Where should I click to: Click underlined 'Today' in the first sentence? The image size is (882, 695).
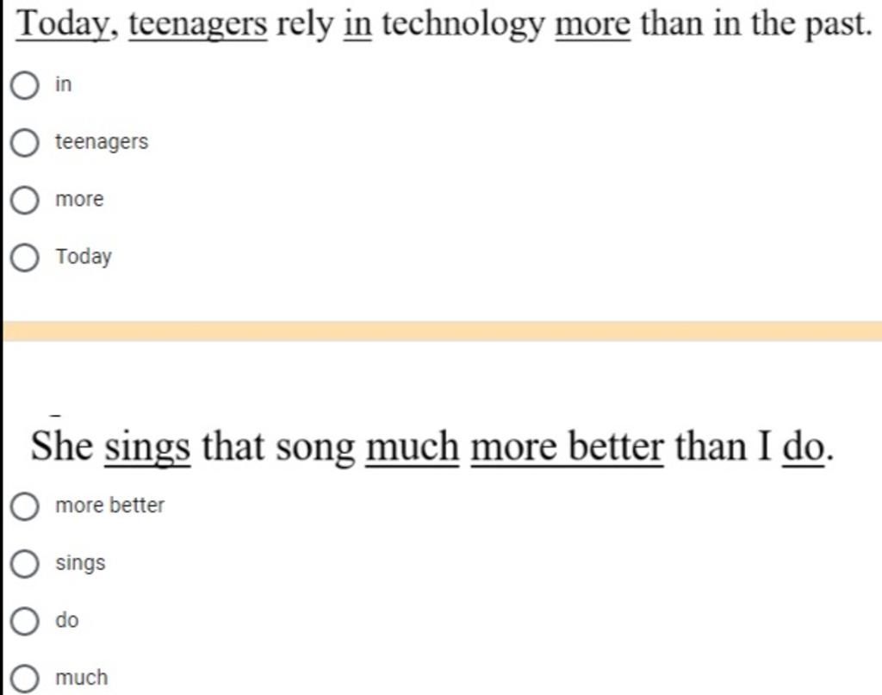[62, 25]
